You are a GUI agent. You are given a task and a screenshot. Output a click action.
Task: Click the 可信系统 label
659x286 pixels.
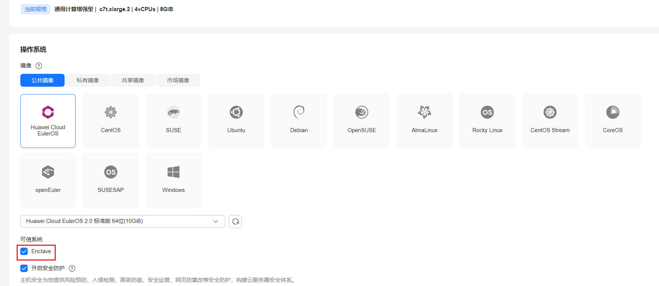click(x=31, y=240)
